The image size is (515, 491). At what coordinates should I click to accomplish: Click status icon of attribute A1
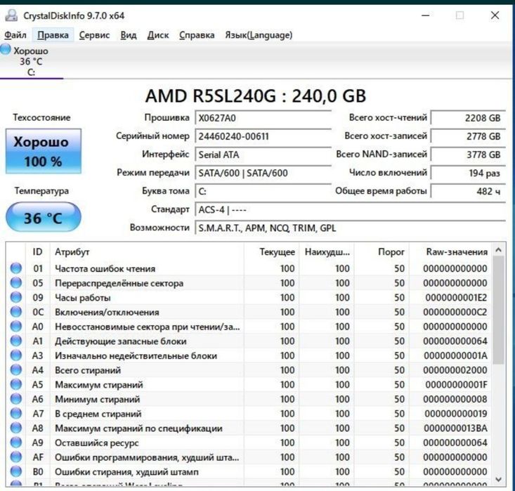click(15, 341)
